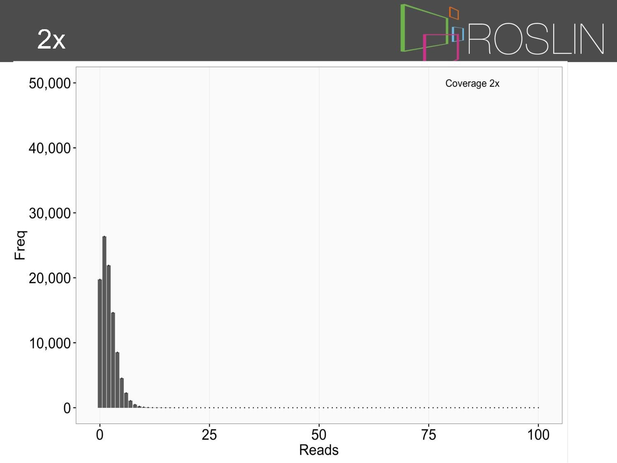
Task: Click the 40,000 y-axis tick label
Action: click(50, 148)
